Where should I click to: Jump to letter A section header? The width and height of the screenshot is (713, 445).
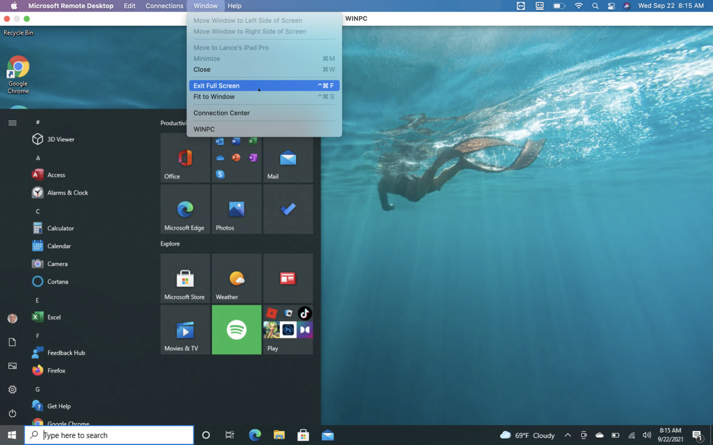38,158
